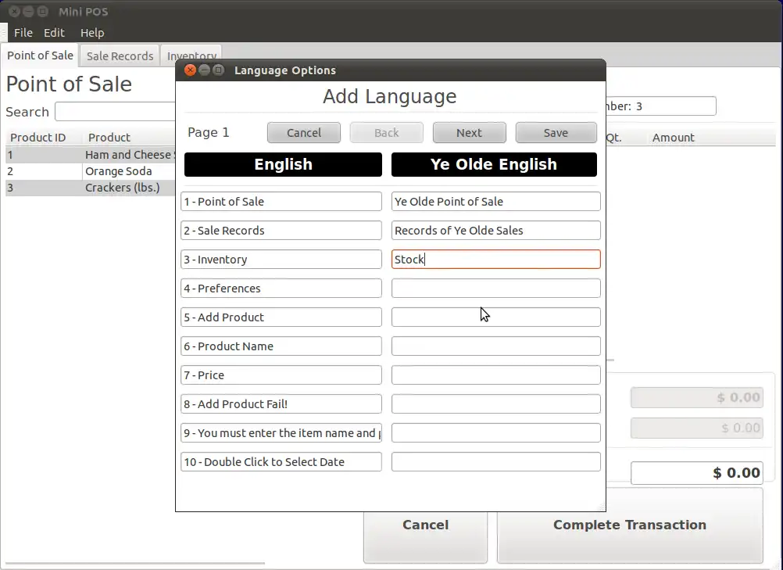Click the '6 - Product Name' field
This screenshot has width=783, height=570.
pos(281,346)
